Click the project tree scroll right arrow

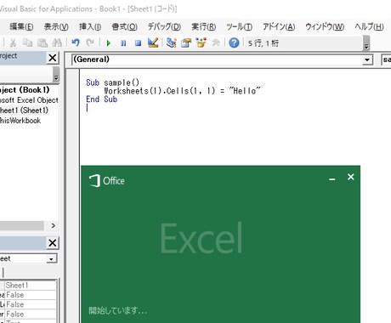pos(54,226)
